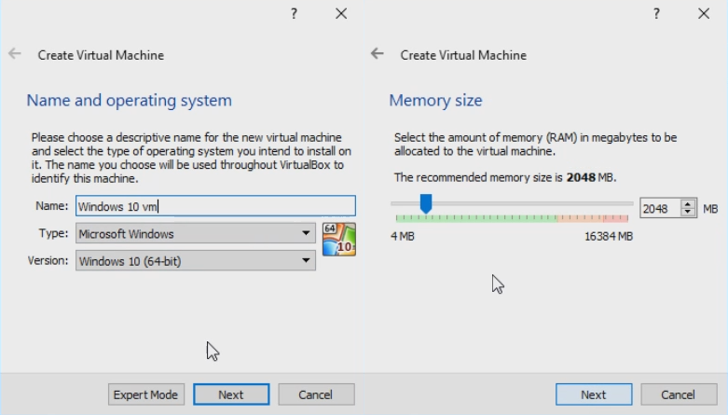Increase memory with the spinbox up arrow
This screenshot has height=415, width=728.
[x=688, y=204]
